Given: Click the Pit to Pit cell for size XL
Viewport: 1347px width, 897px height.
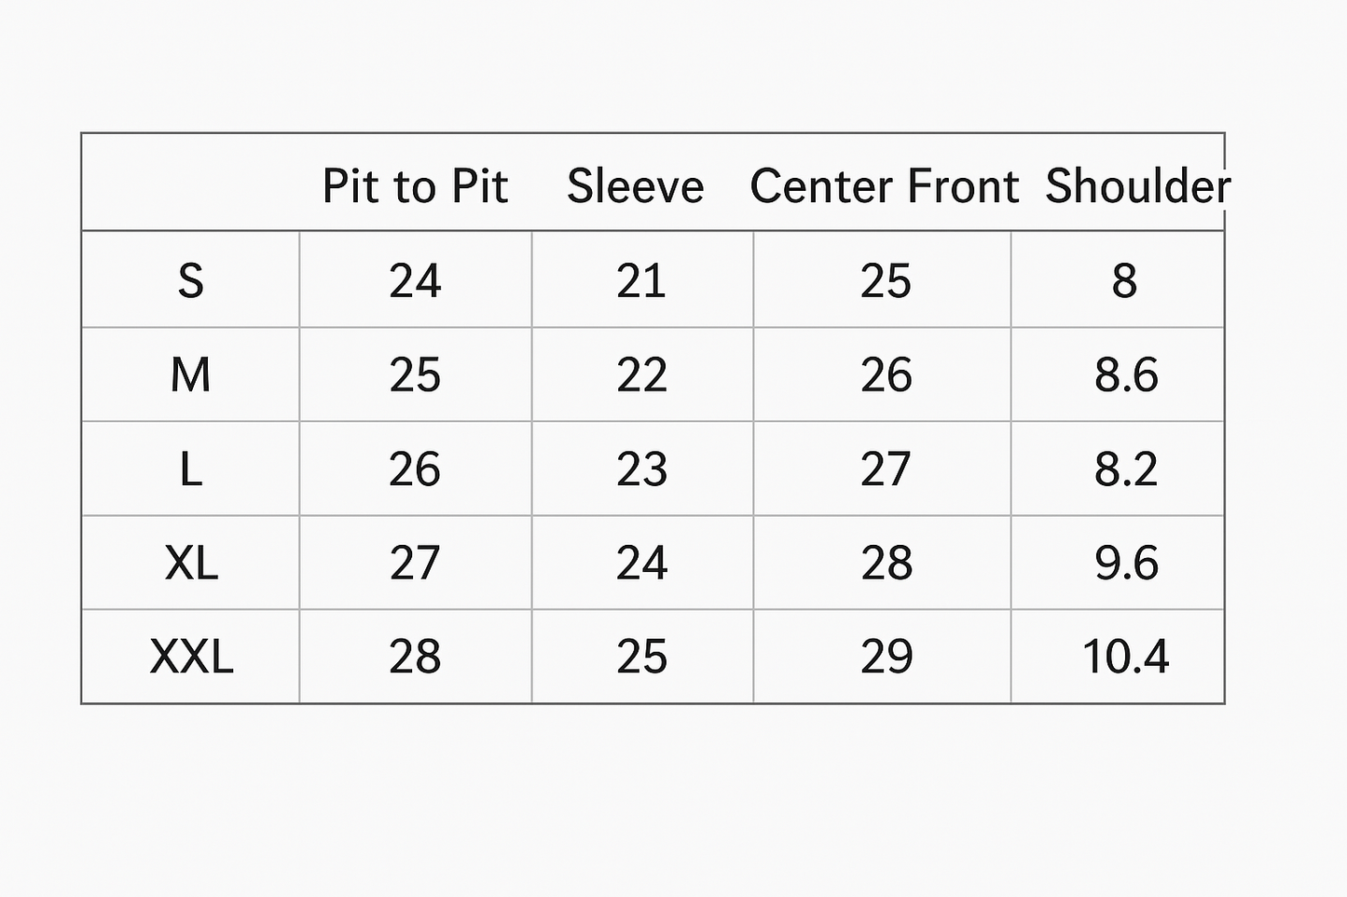Looking at the screenshot, I should 415,563.
